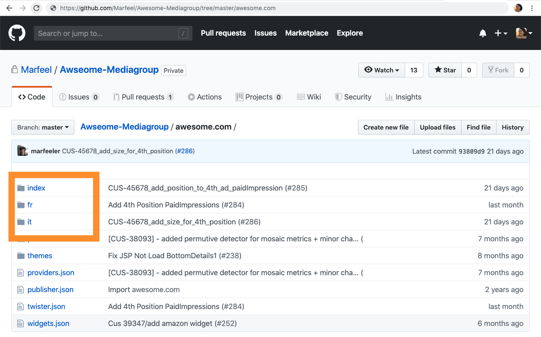Open the it folder
This screenshot has height=337, width=541.
click(x=30, y=222)
